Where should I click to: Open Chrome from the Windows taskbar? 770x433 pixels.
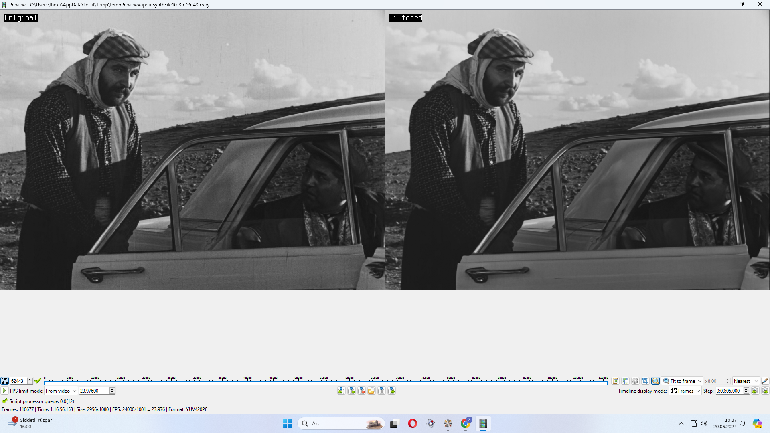(465, 424)
